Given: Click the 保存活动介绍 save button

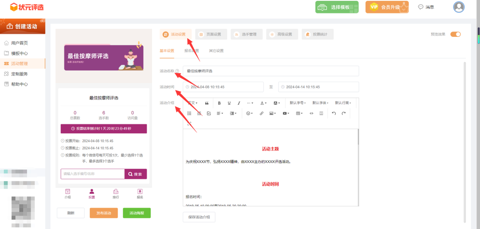Looking at the screenshot, I should click(199, 217).
